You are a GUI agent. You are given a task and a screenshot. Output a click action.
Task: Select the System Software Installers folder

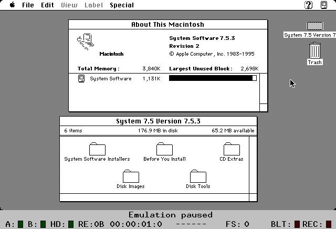point(97,149)
